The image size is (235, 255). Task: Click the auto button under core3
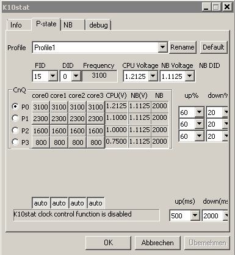tap(96, 203)
